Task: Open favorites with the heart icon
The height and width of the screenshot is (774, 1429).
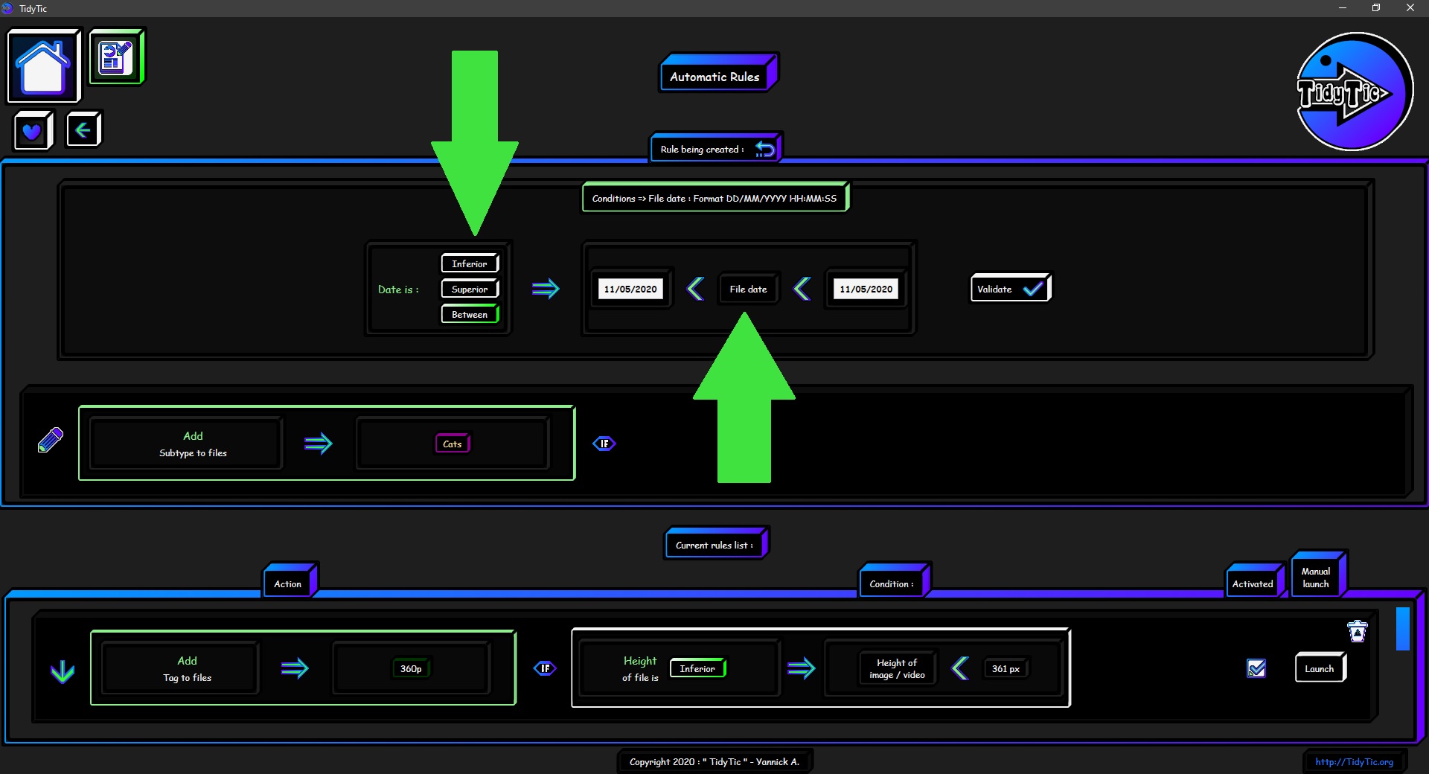Action: [33, 131]
